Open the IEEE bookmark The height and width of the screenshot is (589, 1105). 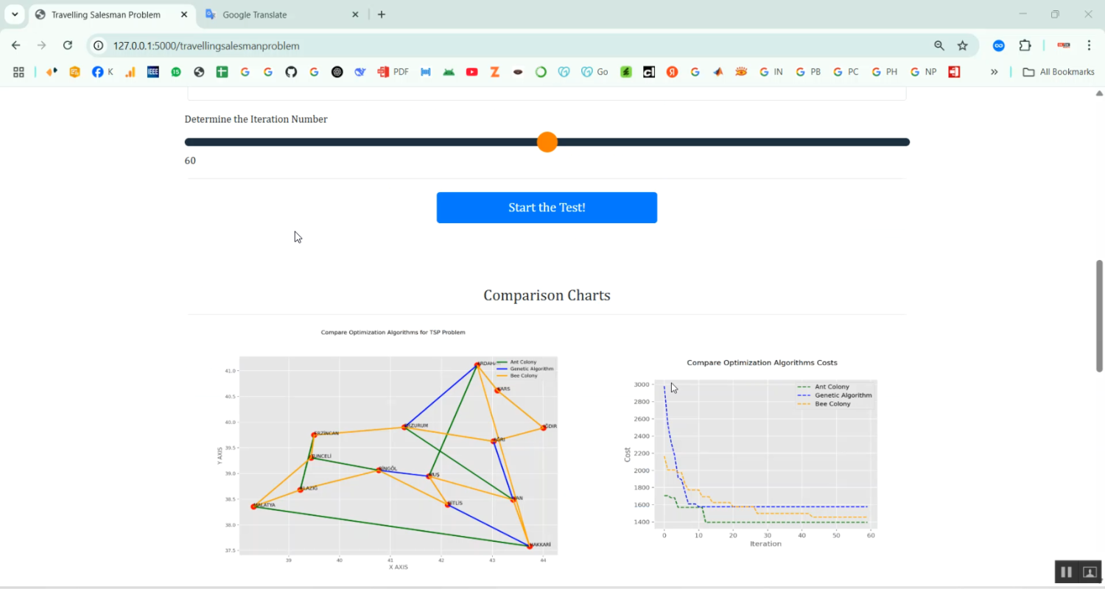(x=153, y=72)
